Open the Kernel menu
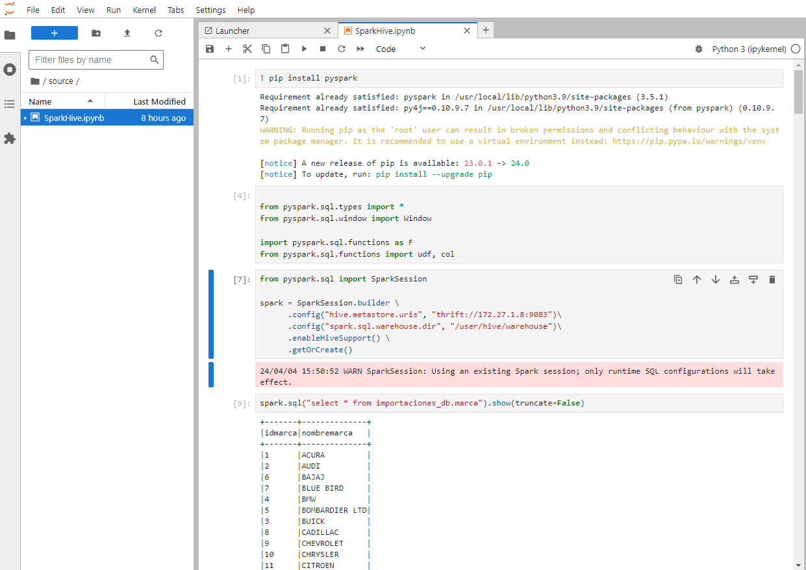The width and height of the screenshot is (806, 570). point(144,10)
